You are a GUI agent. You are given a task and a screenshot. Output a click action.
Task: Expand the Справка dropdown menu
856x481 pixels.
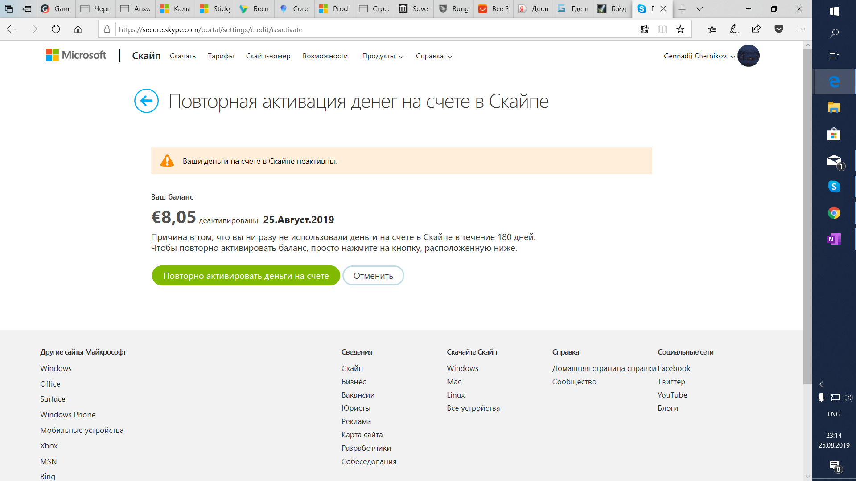click(x=434, y=56)
